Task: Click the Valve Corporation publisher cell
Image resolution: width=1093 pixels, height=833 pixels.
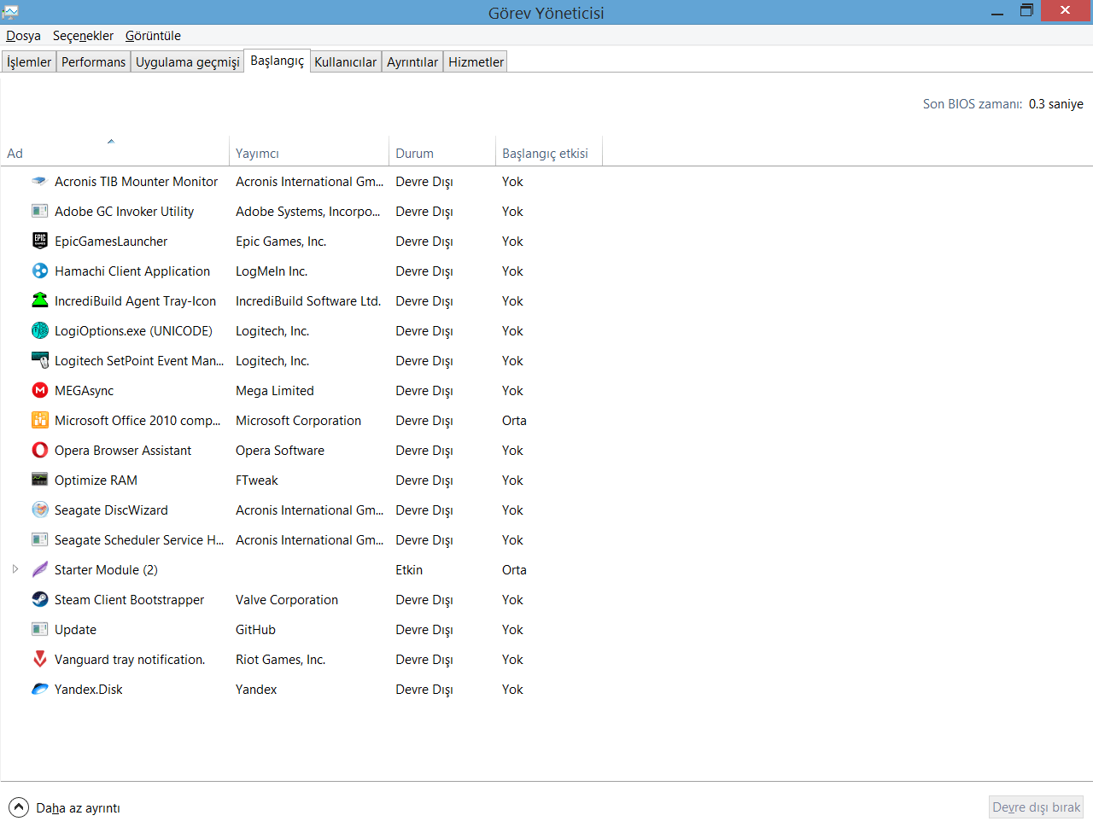Action: (287, 600)
